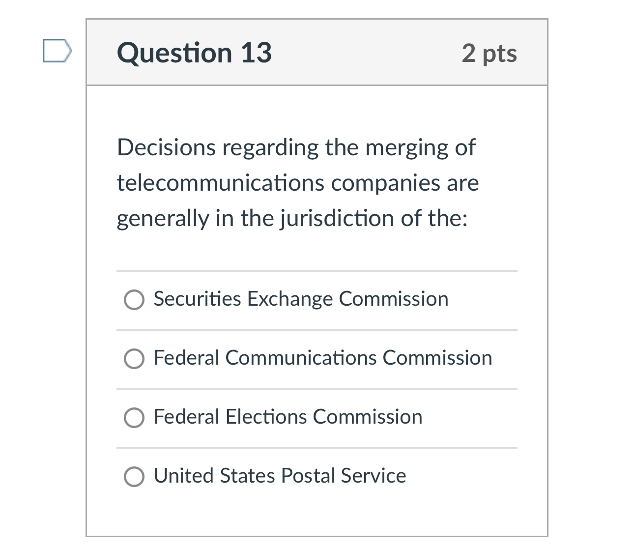Click the word Securities in the first answer
The image size is (634, 547).
point(197,299)
